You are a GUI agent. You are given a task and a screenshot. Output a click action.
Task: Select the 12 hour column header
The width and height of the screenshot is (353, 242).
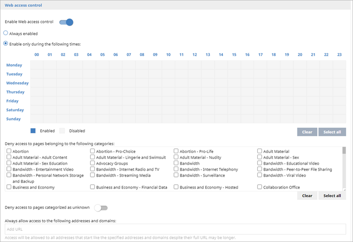(x=195, y=55)
